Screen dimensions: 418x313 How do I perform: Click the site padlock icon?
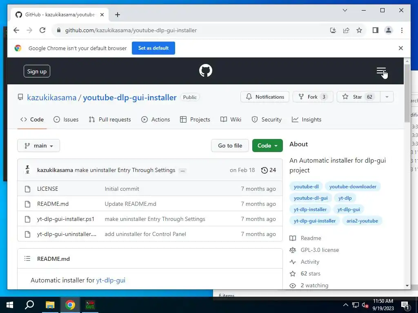59,30
